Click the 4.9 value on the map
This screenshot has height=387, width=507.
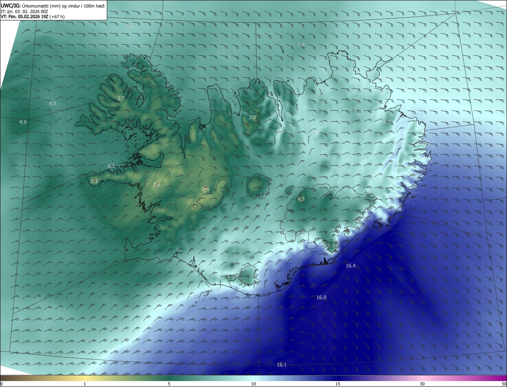point(23,122)
